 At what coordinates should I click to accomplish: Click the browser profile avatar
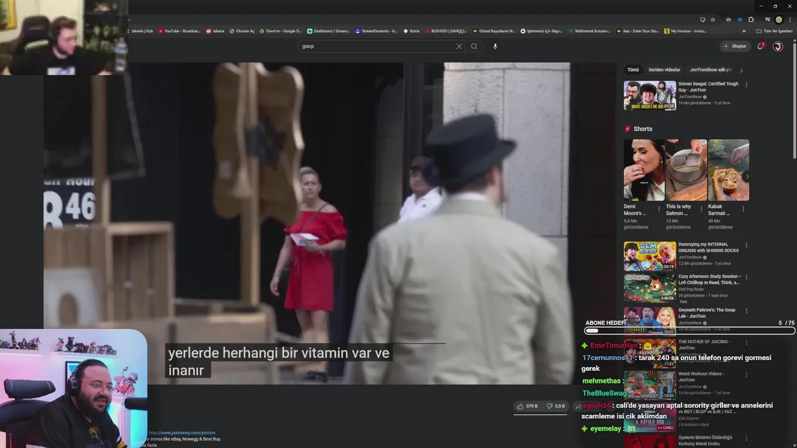tap(778, 20)
